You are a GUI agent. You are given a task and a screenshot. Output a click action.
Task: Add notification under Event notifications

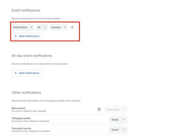pyautogui.click(x=27, y=36)
